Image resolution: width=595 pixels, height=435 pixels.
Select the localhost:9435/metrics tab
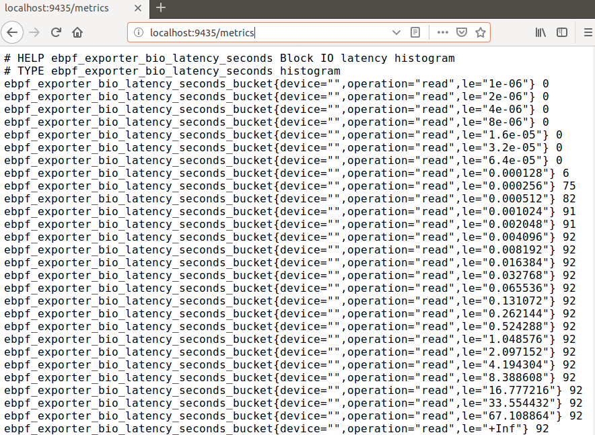click(x=64, y=9)
